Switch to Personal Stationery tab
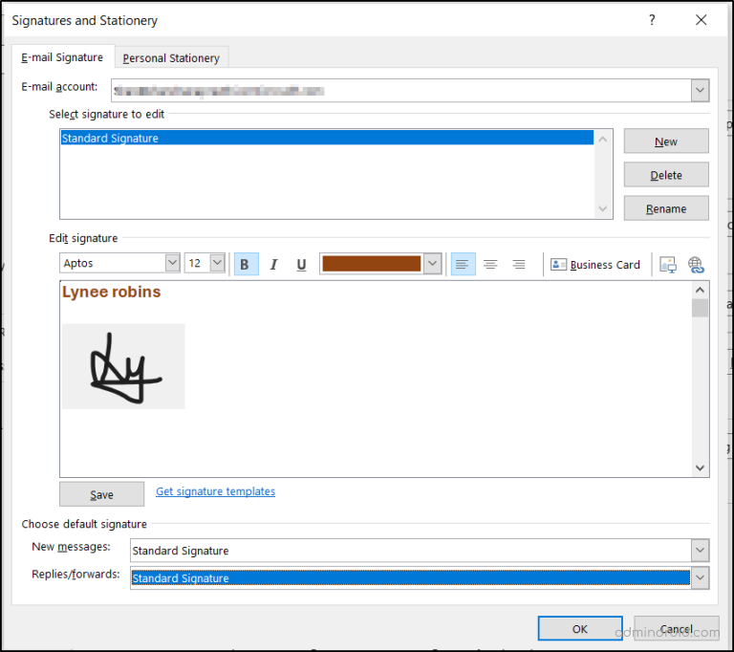734x652 pixels. (171, 58)
